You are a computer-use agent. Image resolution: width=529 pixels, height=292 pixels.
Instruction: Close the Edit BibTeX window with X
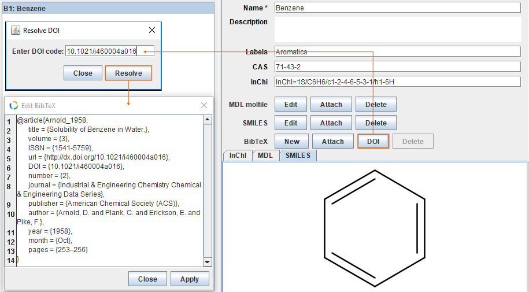(204, 105)
